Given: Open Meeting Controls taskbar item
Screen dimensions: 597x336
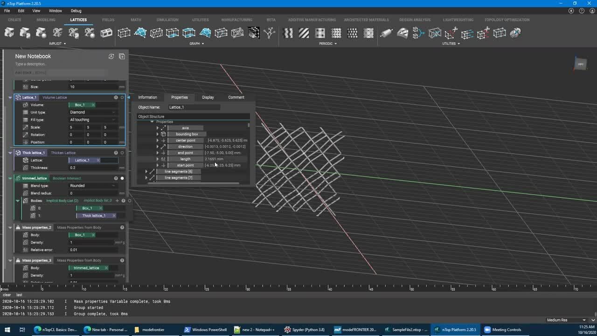Looking at the screenshot, I should point(503,330).
